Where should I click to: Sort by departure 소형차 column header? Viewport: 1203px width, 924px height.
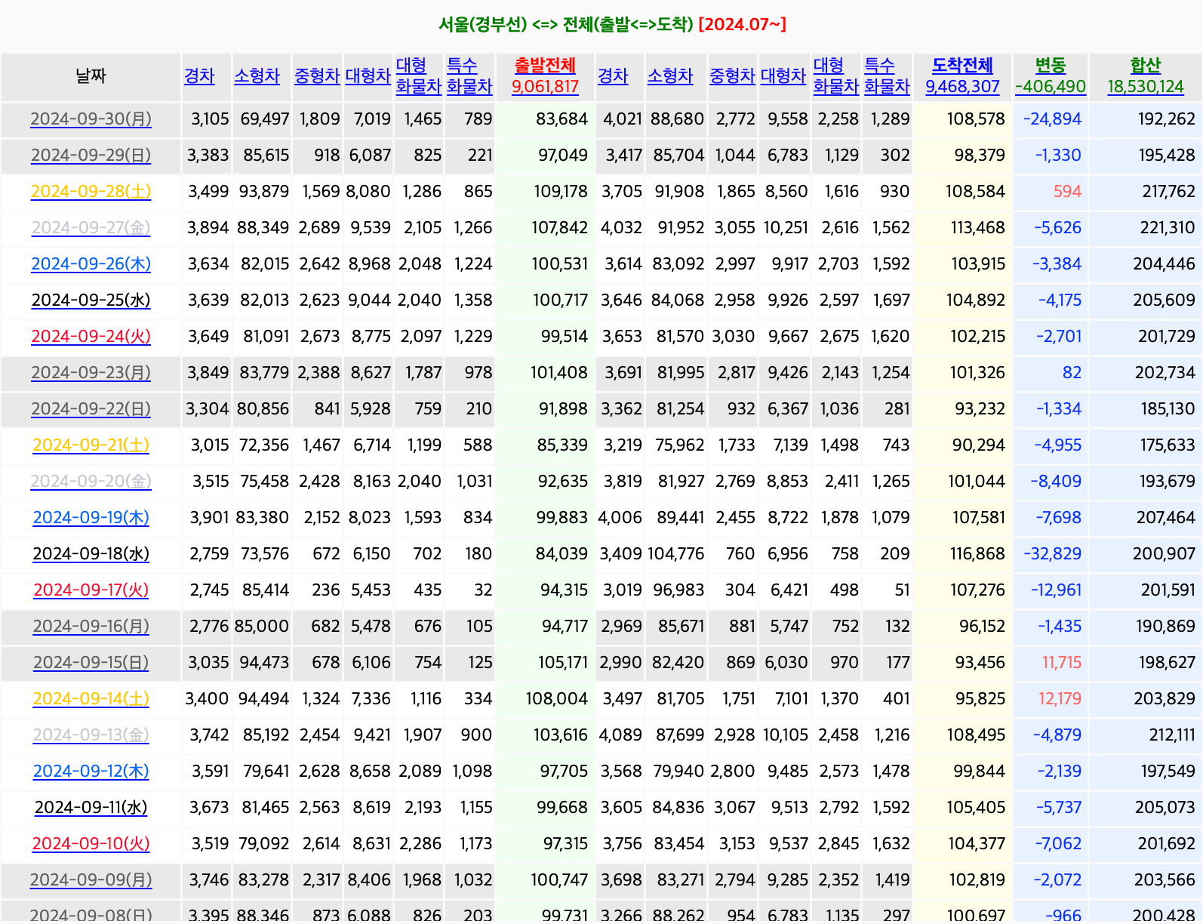[257, 76]
